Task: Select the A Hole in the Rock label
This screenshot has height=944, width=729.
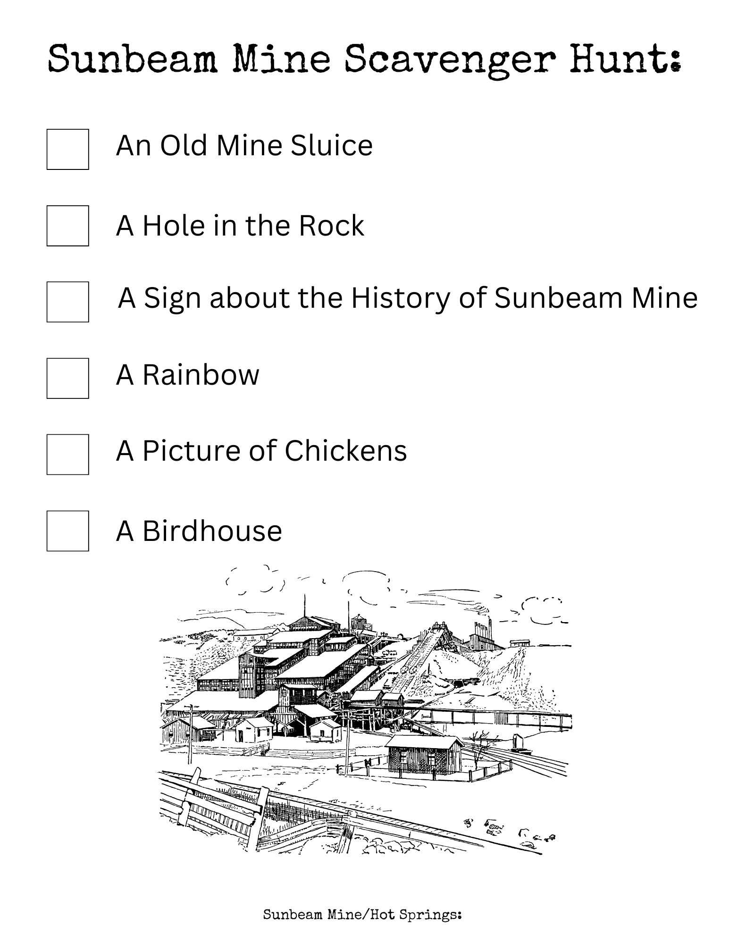Action: click(240, 226)
